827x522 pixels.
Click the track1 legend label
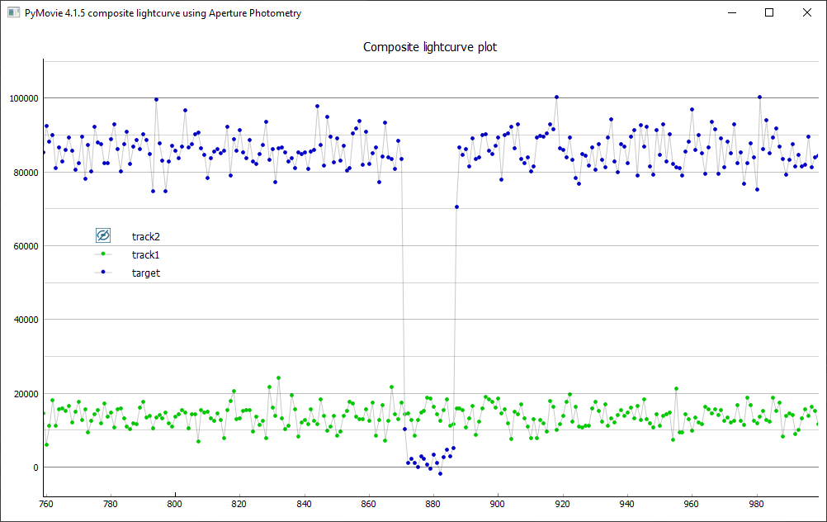[x=145, y=254]
